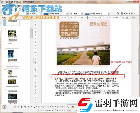Select page 4 thumbnail in pages panel
The width and height of the screenshot is (140, 113).
[12, 37]
